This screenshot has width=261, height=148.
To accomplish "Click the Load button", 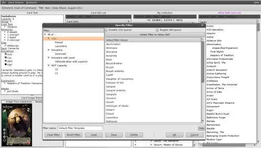I will (94, 135).
